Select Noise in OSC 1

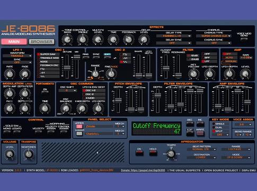[48, 62]
